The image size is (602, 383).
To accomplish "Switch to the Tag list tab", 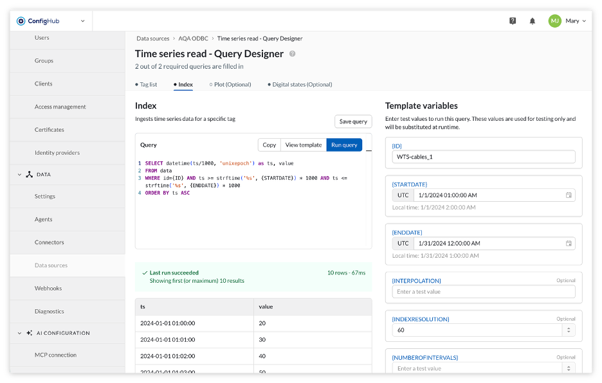I will click(146, 84).
